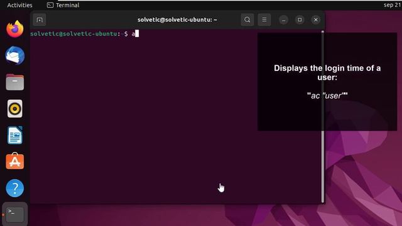
Task: Close the Terminal window
Action: (315, 19)
